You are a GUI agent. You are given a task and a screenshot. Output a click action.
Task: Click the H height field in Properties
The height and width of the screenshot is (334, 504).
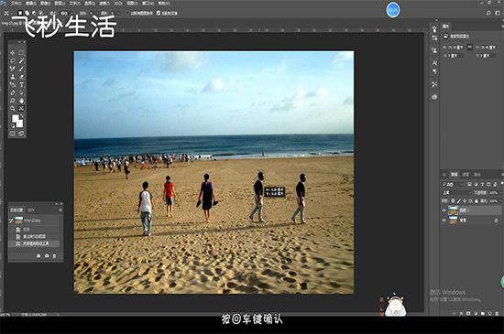tap(488, 48)
